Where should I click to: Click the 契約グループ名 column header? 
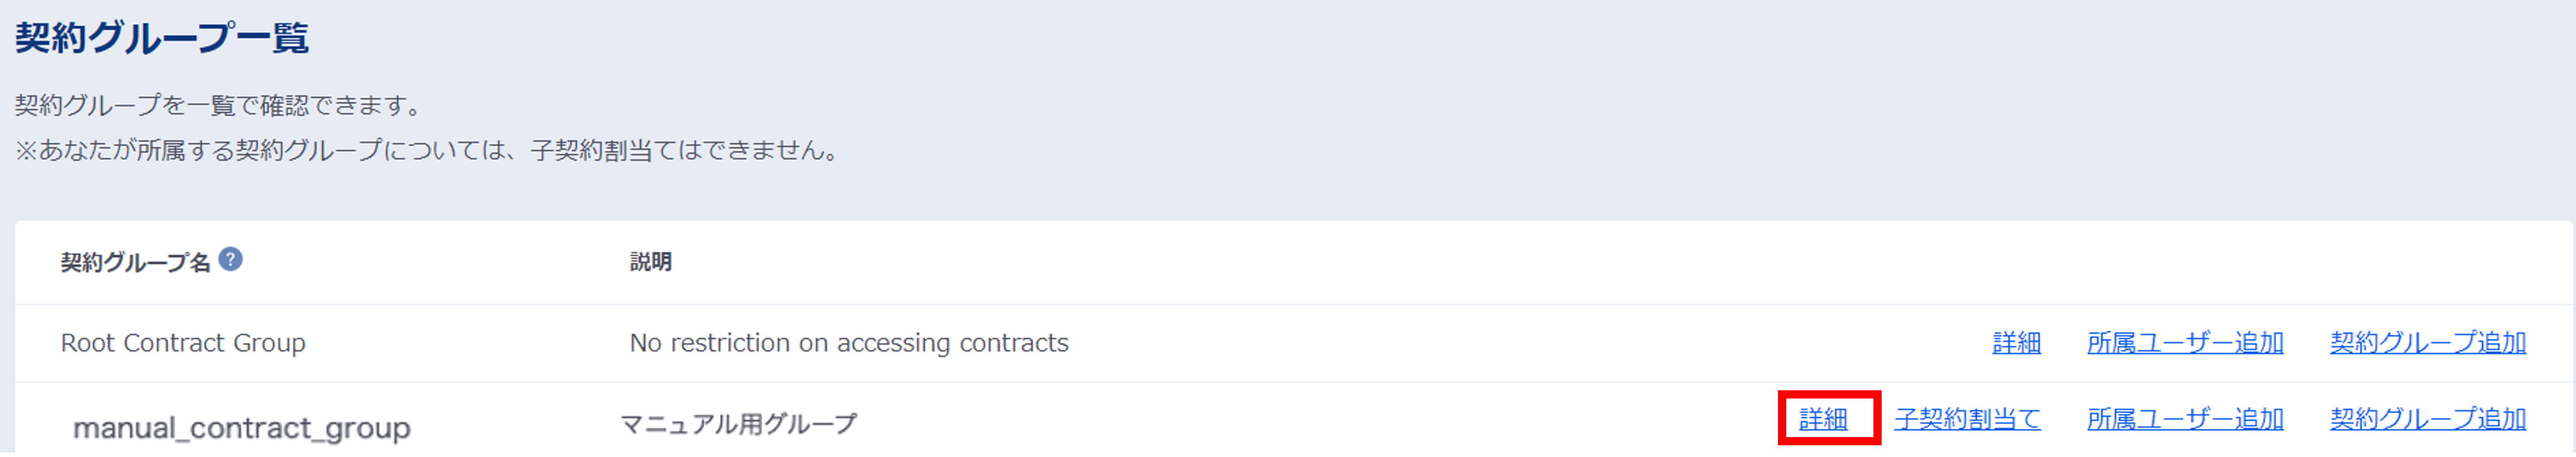click(x=135, y=263)
